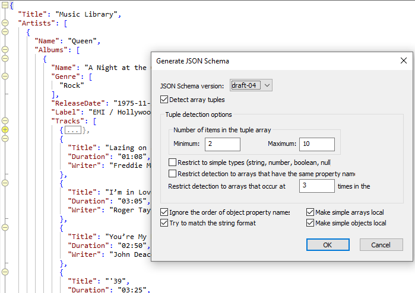
Task: Disable Make simple objects local
Action: click(x=311, y=223)
